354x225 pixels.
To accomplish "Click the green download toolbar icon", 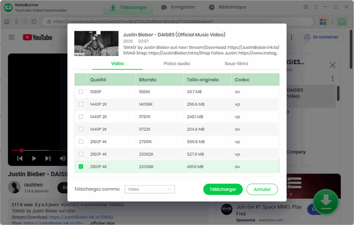I will coord(342,22).
